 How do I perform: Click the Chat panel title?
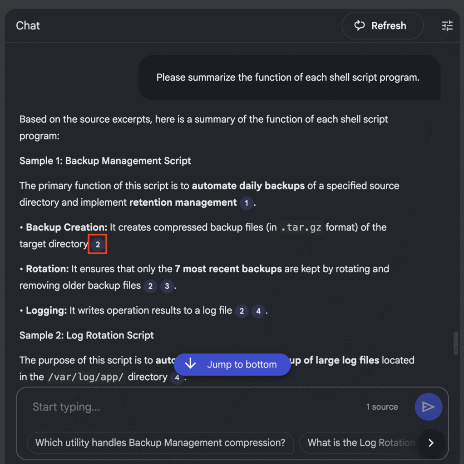28,26
